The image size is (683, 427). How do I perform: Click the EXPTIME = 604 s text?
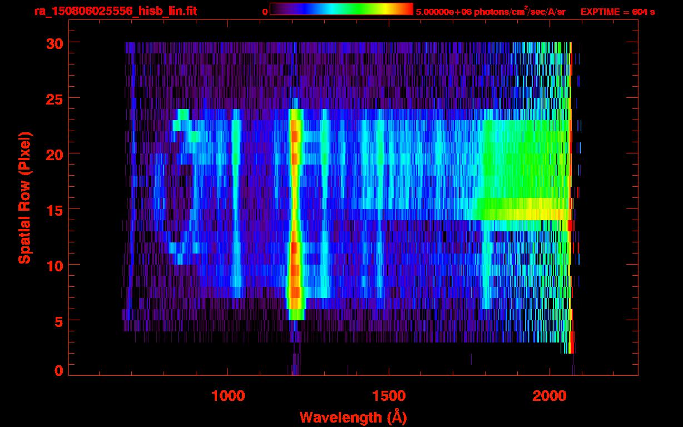617,12
